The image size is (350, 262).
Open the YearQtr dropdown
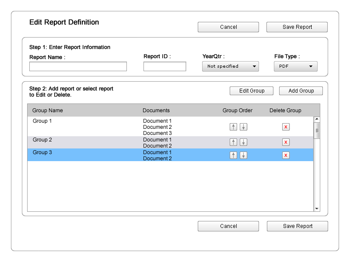231,66
